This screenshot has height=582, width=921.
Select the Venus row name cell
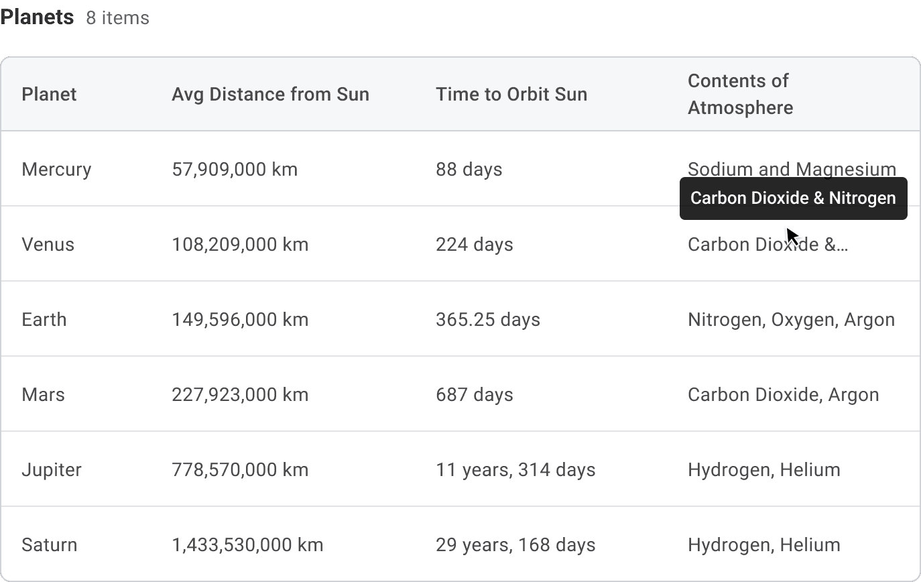(48, 244)
